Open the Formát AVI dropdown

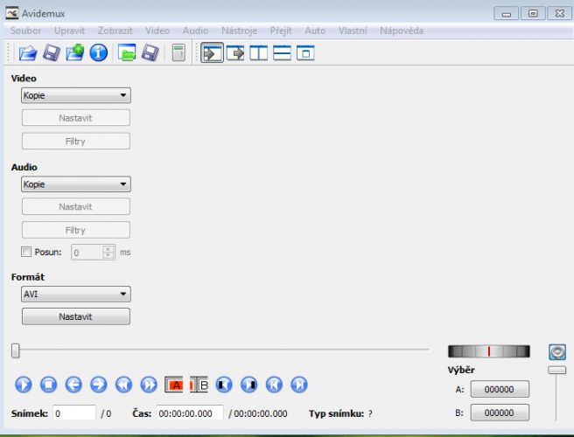[76, 294]
